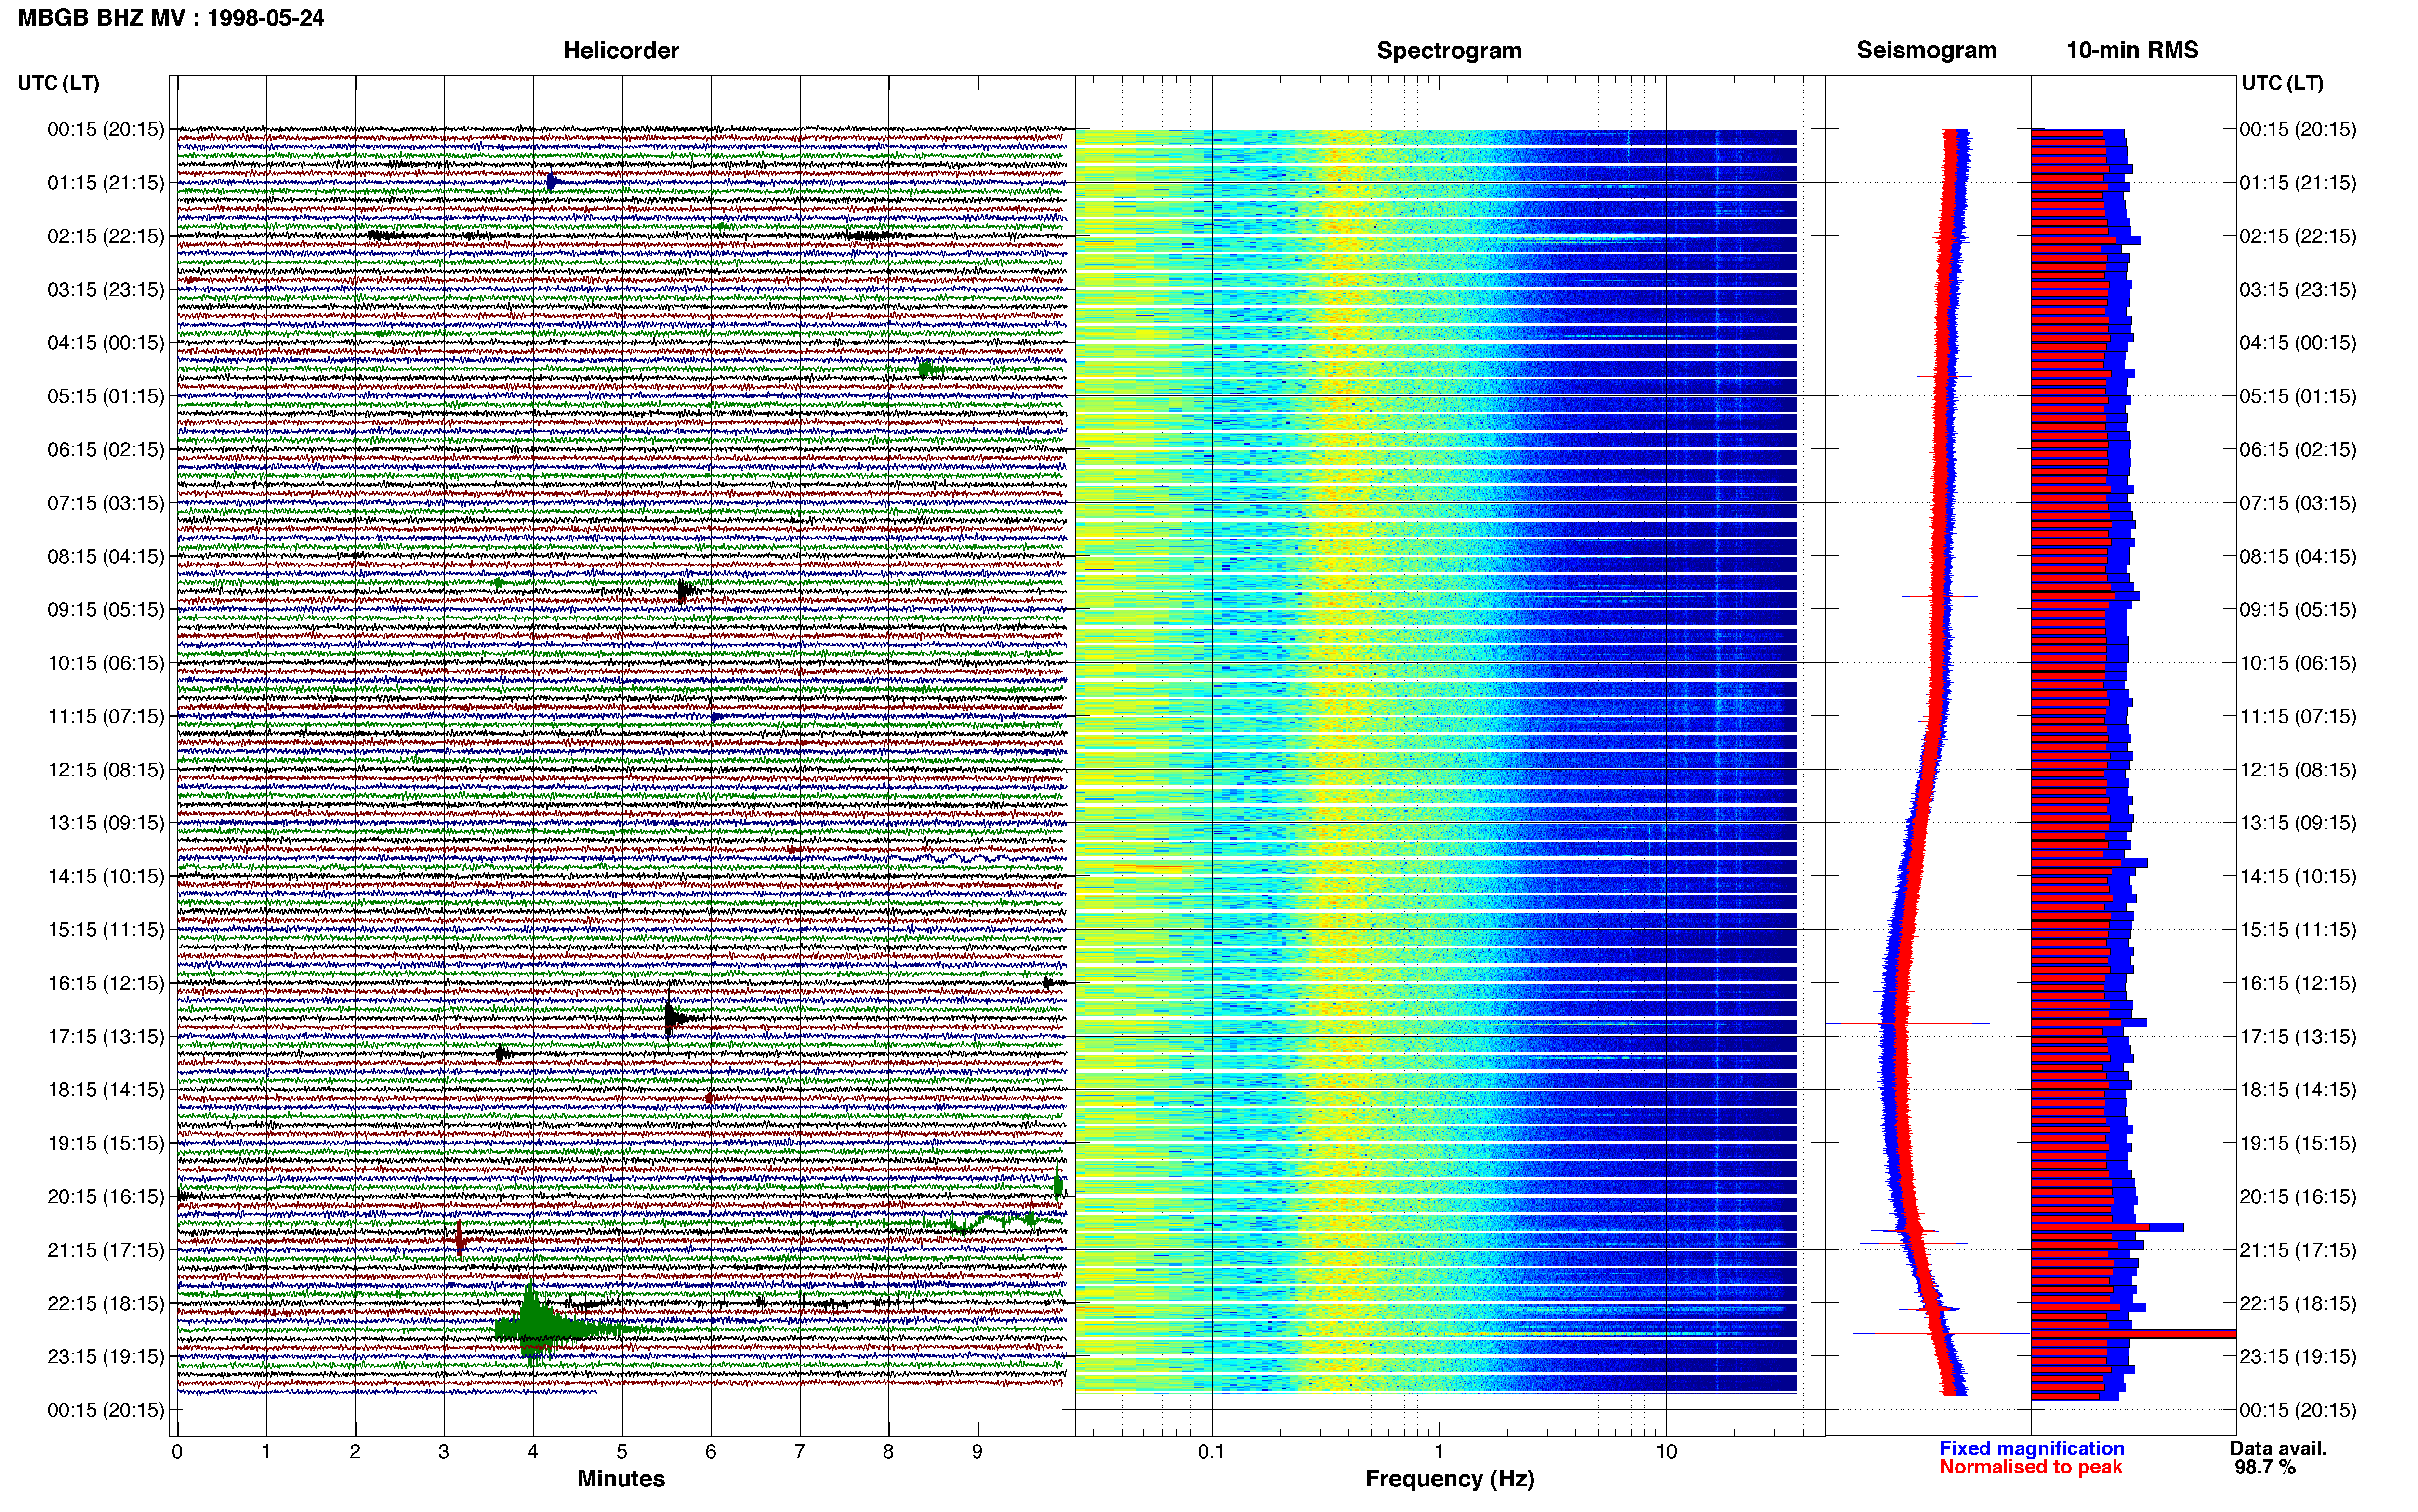Click the Fixed magnification legend text
Screen dimensions: 2418x1512
click(2031, 1448)
